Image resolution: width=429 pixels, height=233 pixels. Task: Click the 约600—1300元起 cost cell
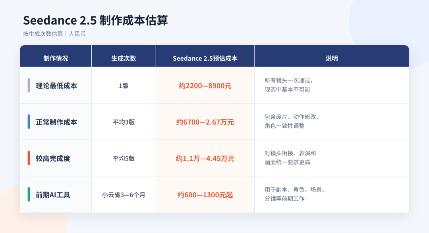[205, 195]
